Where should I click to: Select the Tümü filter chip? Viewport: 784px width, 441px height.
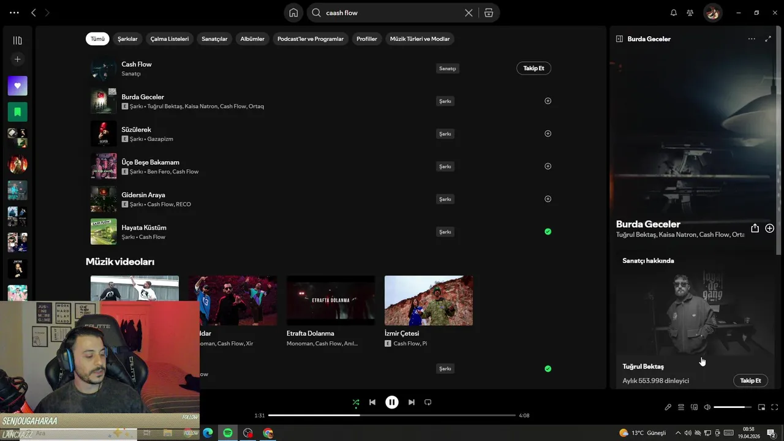coord(97,39)
